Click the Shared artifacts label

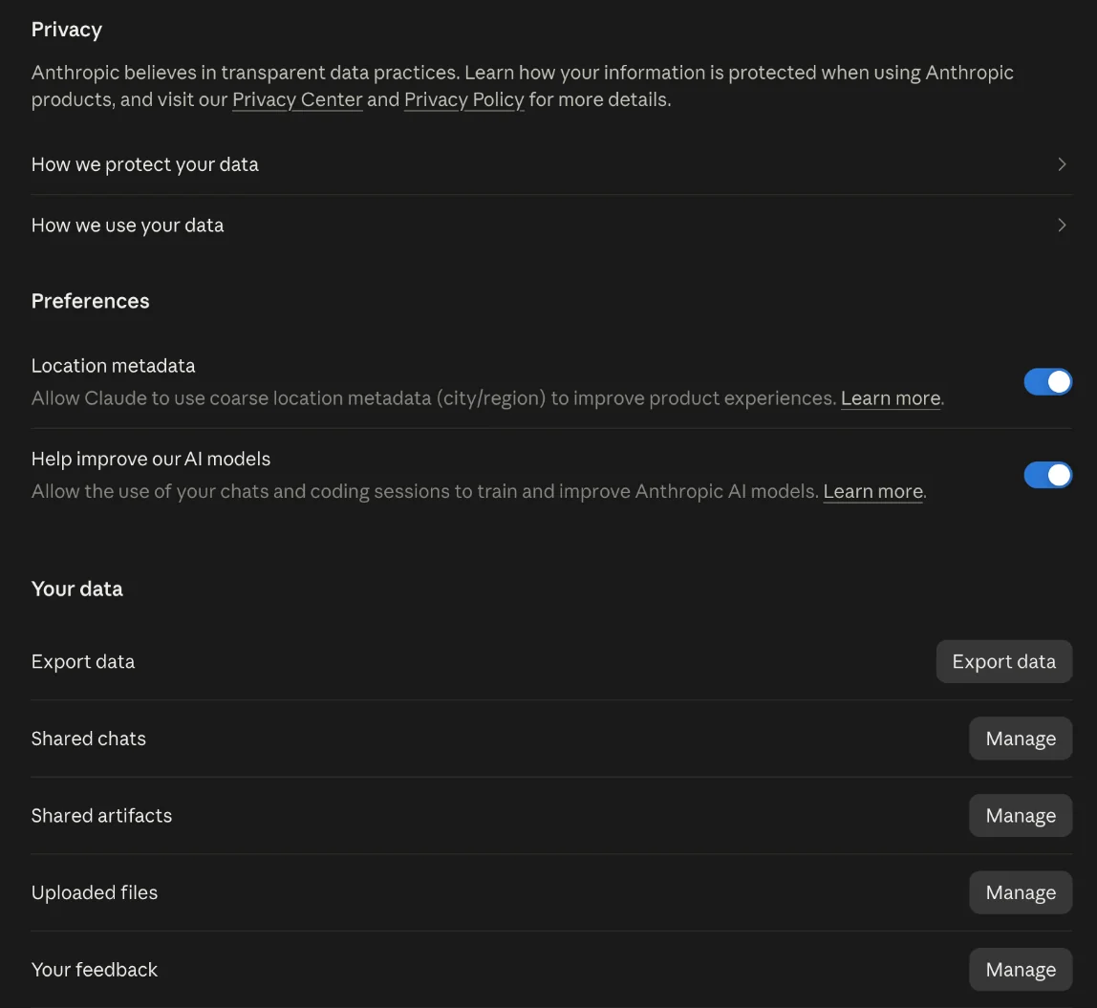[x=101, y=816]
